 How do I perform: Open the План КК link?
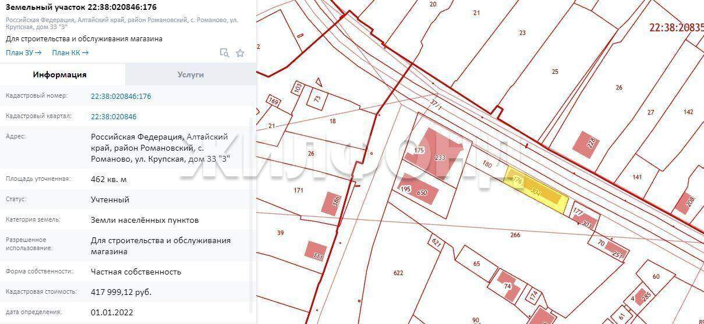[70, 53]
